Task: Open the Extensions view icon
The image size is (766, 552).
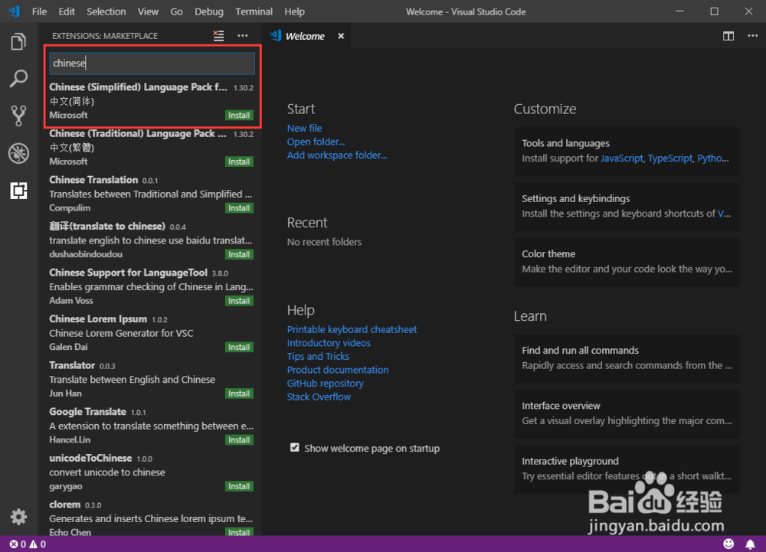Action: click(x=18, y=191)
